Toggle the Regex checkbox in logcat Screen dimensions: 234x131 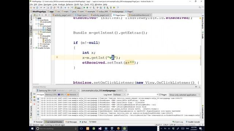[160, 95]
